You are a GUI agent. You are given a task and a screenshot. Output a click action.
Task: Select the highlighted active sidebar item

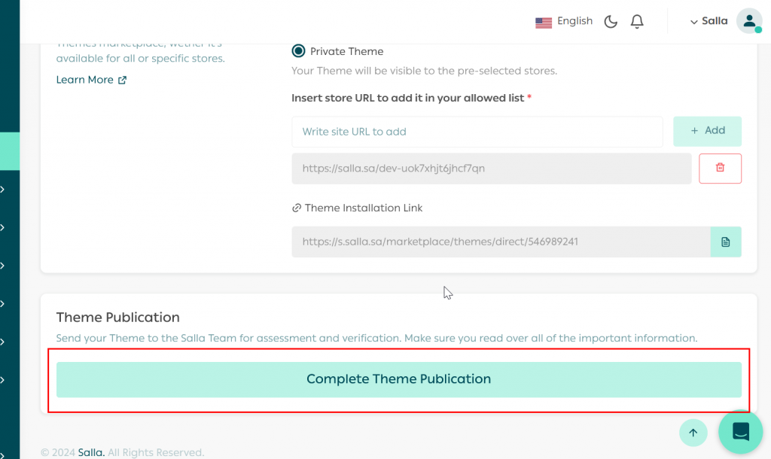coord(10,150)
